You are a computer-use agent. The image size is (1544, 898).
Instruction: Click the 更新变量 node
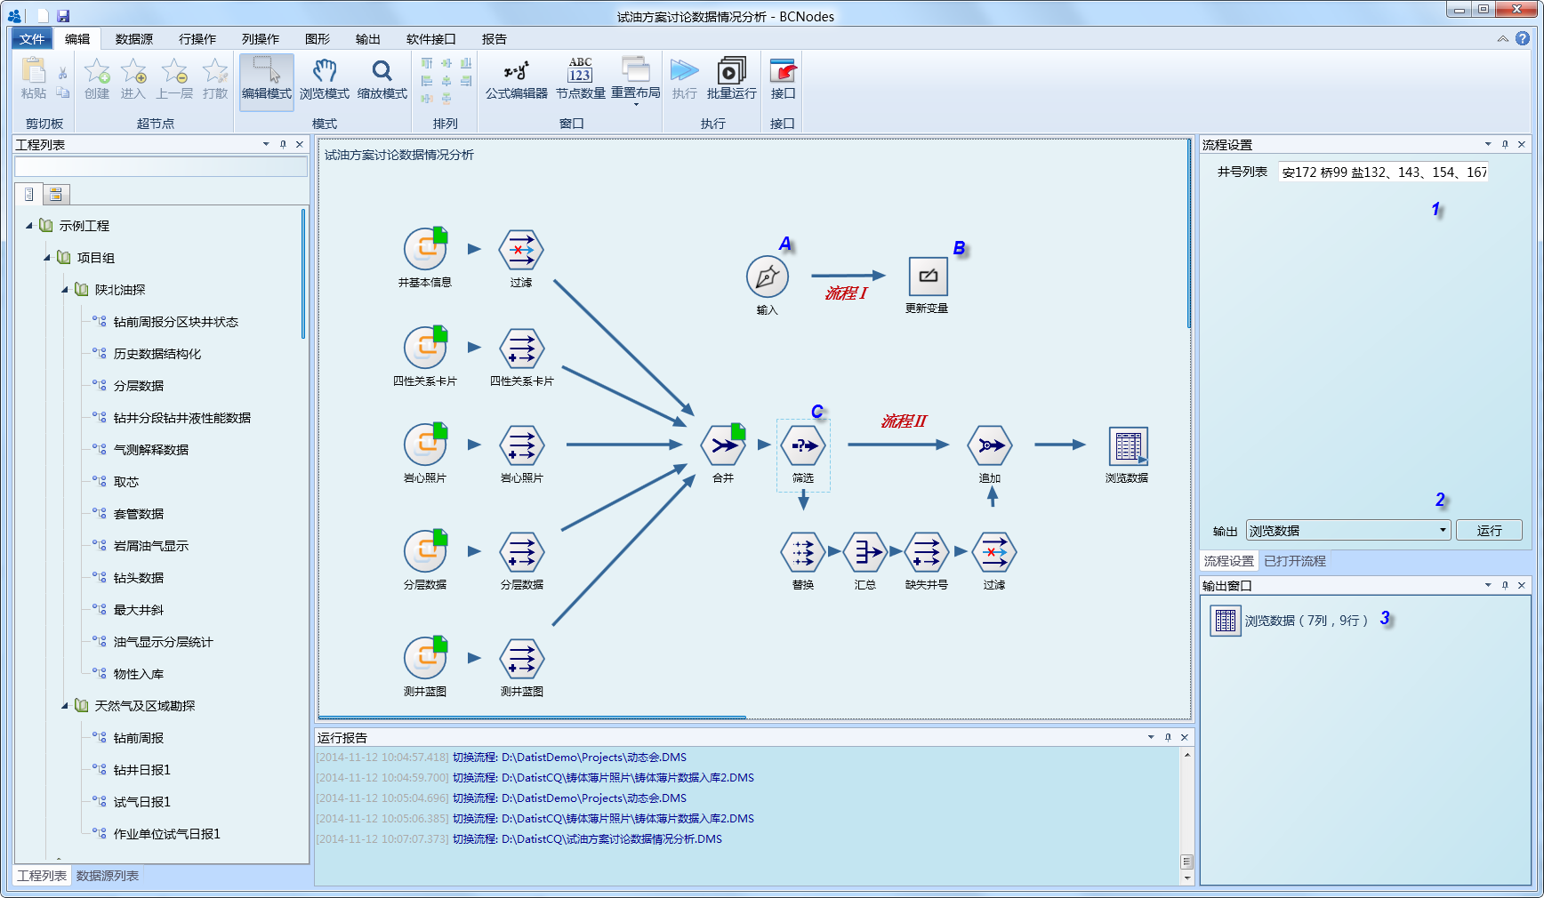tap(928, 276)
